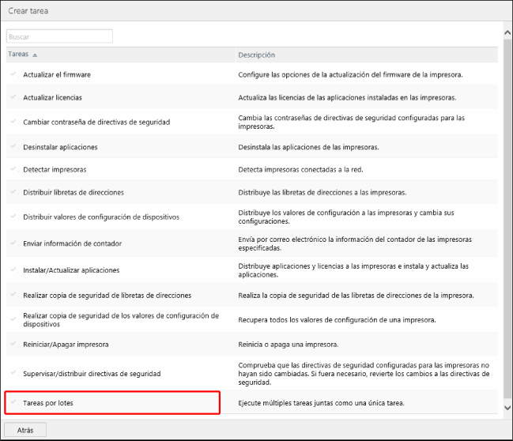Choose Instalar/Actualizar aplicaciones task
Viewport: 513px width, 441px height.
[x=71, y=269]
